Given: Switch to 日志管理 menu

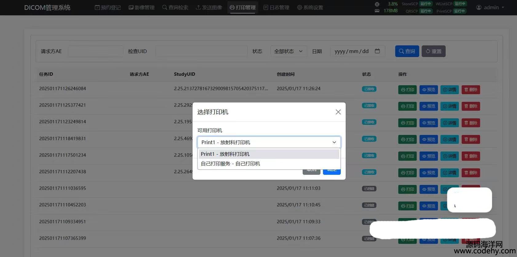Looking at the screenshot, I should coord(276,7).
